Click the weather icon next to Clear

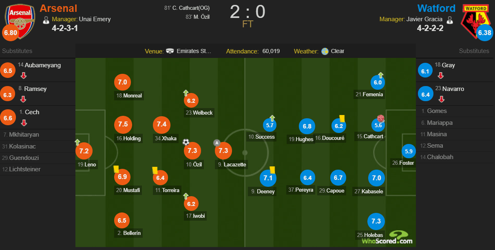325,51
